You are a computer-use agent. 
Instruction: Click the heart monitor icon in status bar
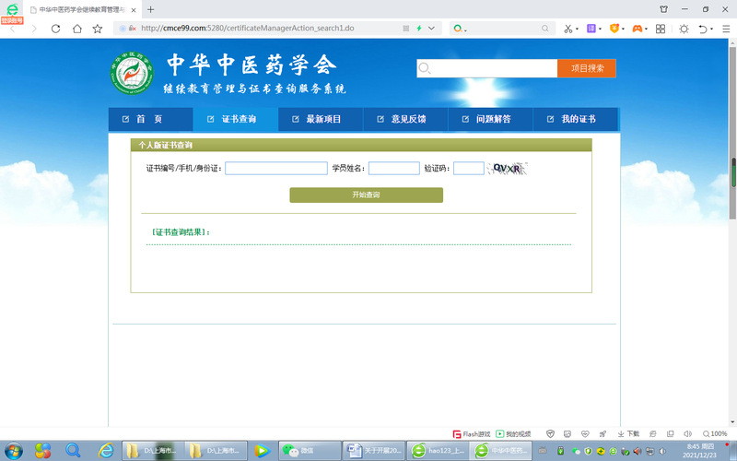click(x=585, y=433)
